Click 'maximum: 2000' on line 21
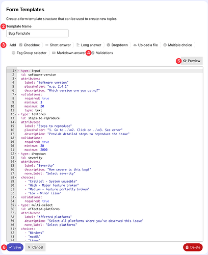Image resolution: width=208 pixels, height=255 pixels. click(36, 150)
